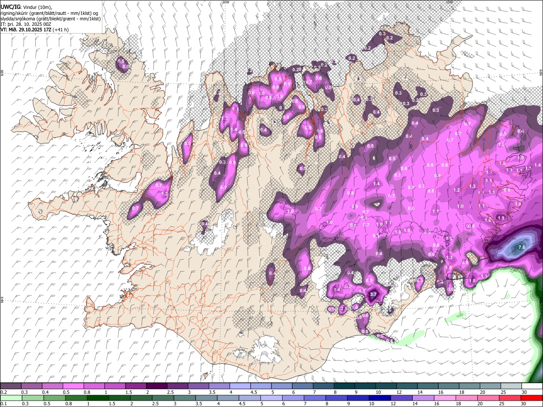Pick red rain swatch above 30

[x=532, y=398]
